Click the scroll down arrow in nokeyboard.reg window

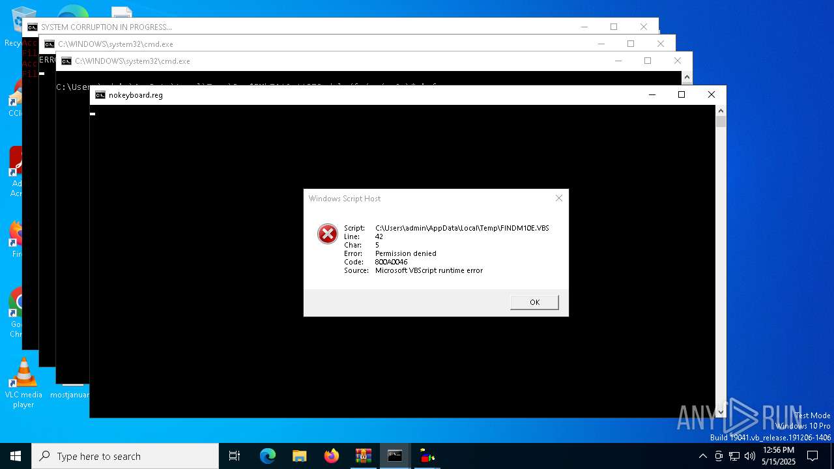tap(721, 412)
